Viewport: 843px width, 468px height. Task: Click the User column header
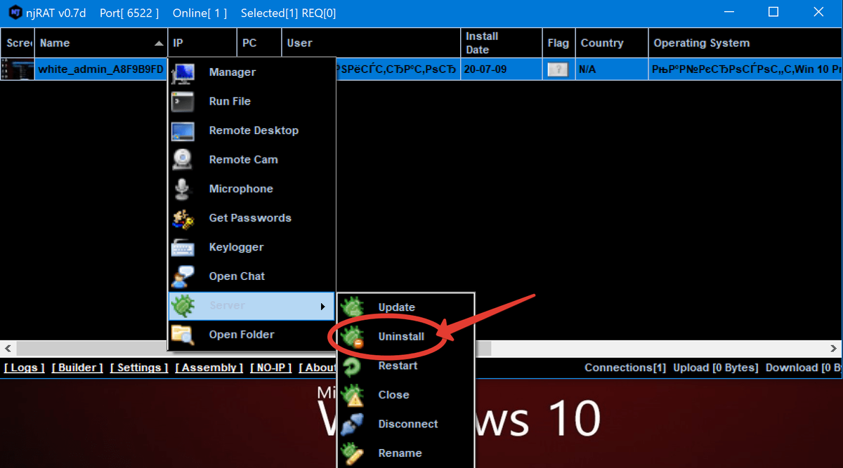pos(371,44)
